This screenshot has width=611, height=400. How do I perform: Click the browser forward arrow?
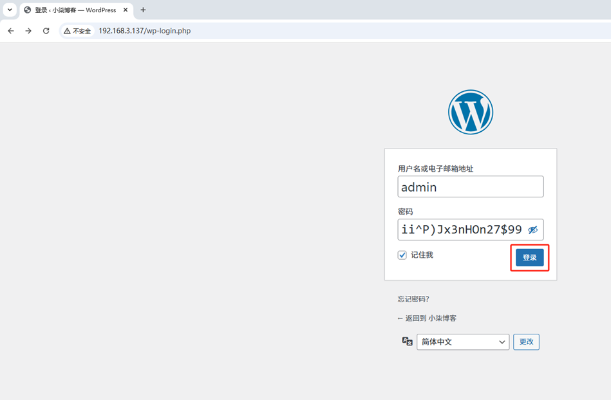pos(28,31)
